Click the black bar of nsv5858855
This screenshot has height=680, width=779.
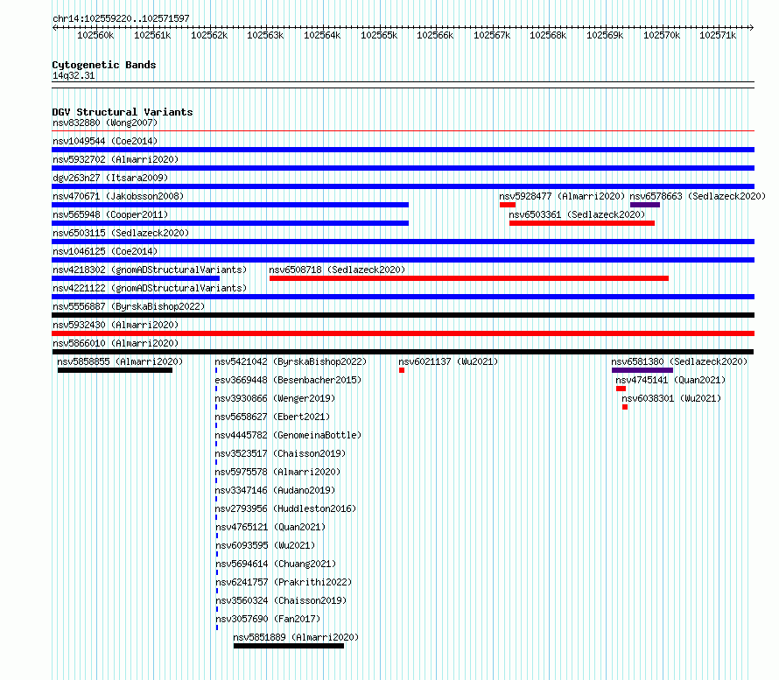coord(115,370)
